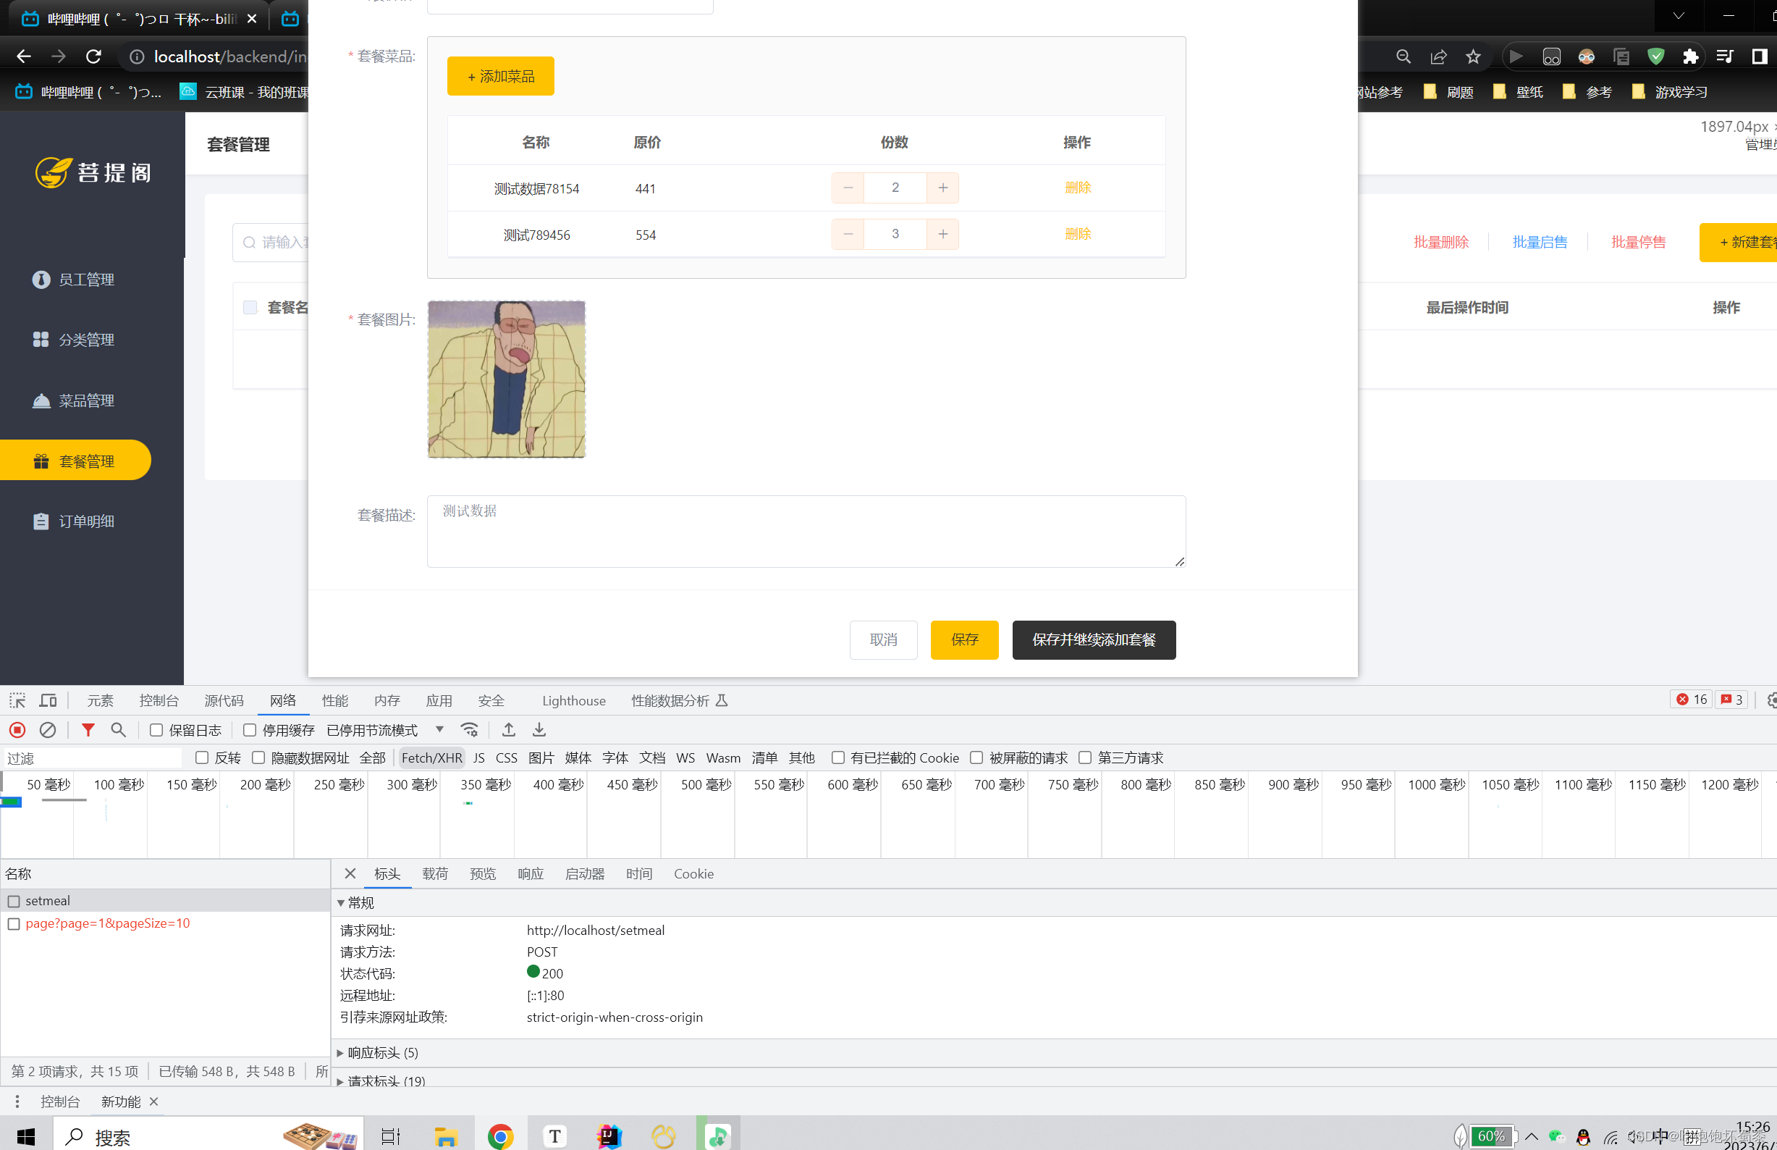
Task: Click the yellow 保存 button
Action: (963, 639)
